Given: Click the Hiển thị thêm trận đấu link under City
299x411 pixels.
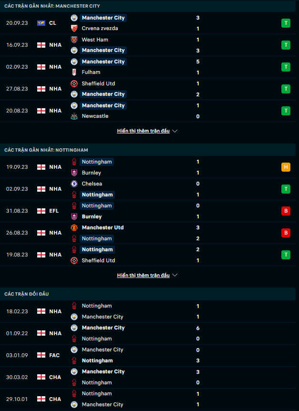Looking at the screenshot, I should coord(144,131).
